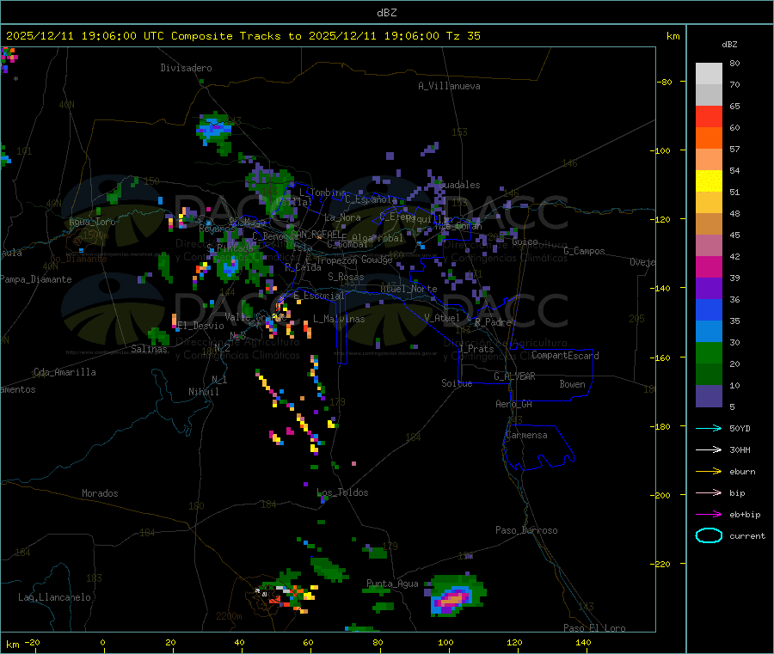Click the cyan 'current' ellipse legend icon
This screenshot has width=774, height=654.
tap(709, 535)
